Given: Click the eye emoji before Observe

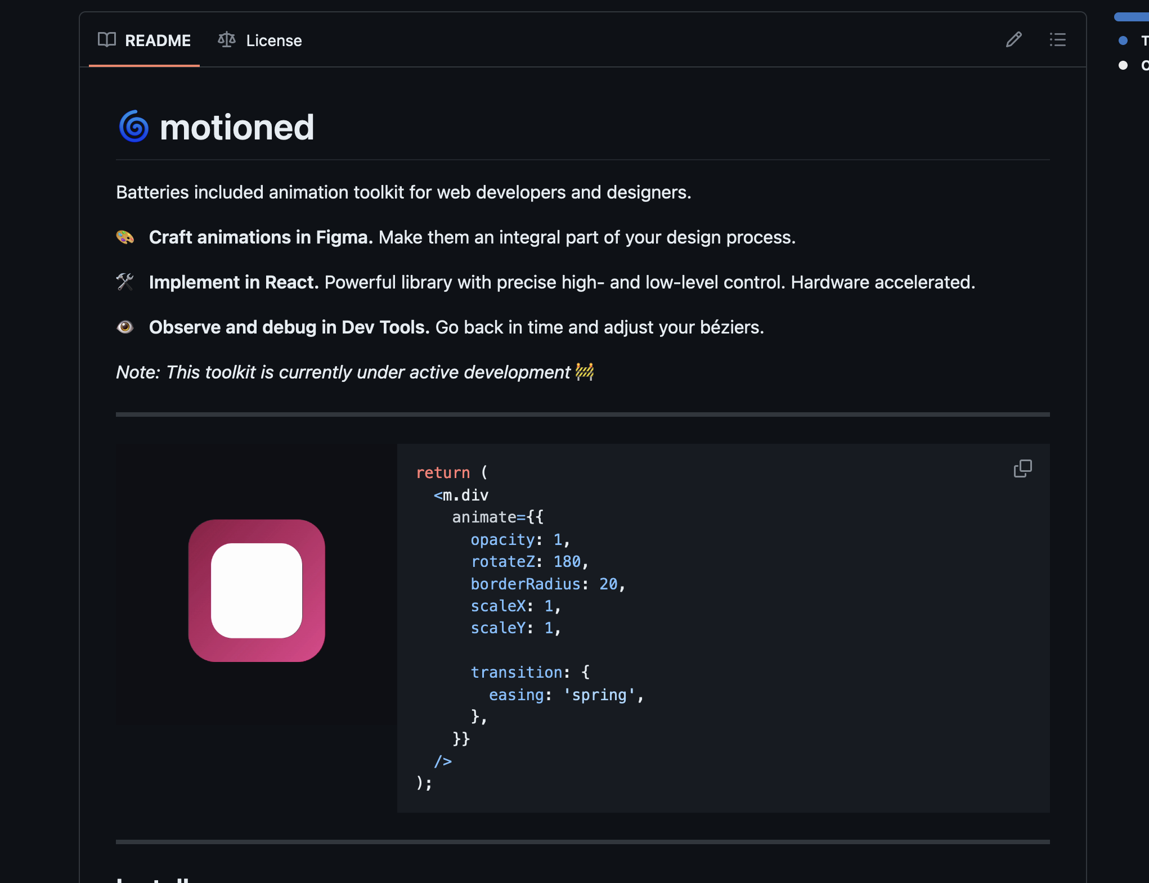Looking at the screenshot, I should [x=125, y=327].
